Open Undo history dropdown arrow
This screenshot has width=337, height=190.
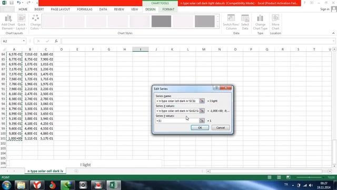pos(23,3)
